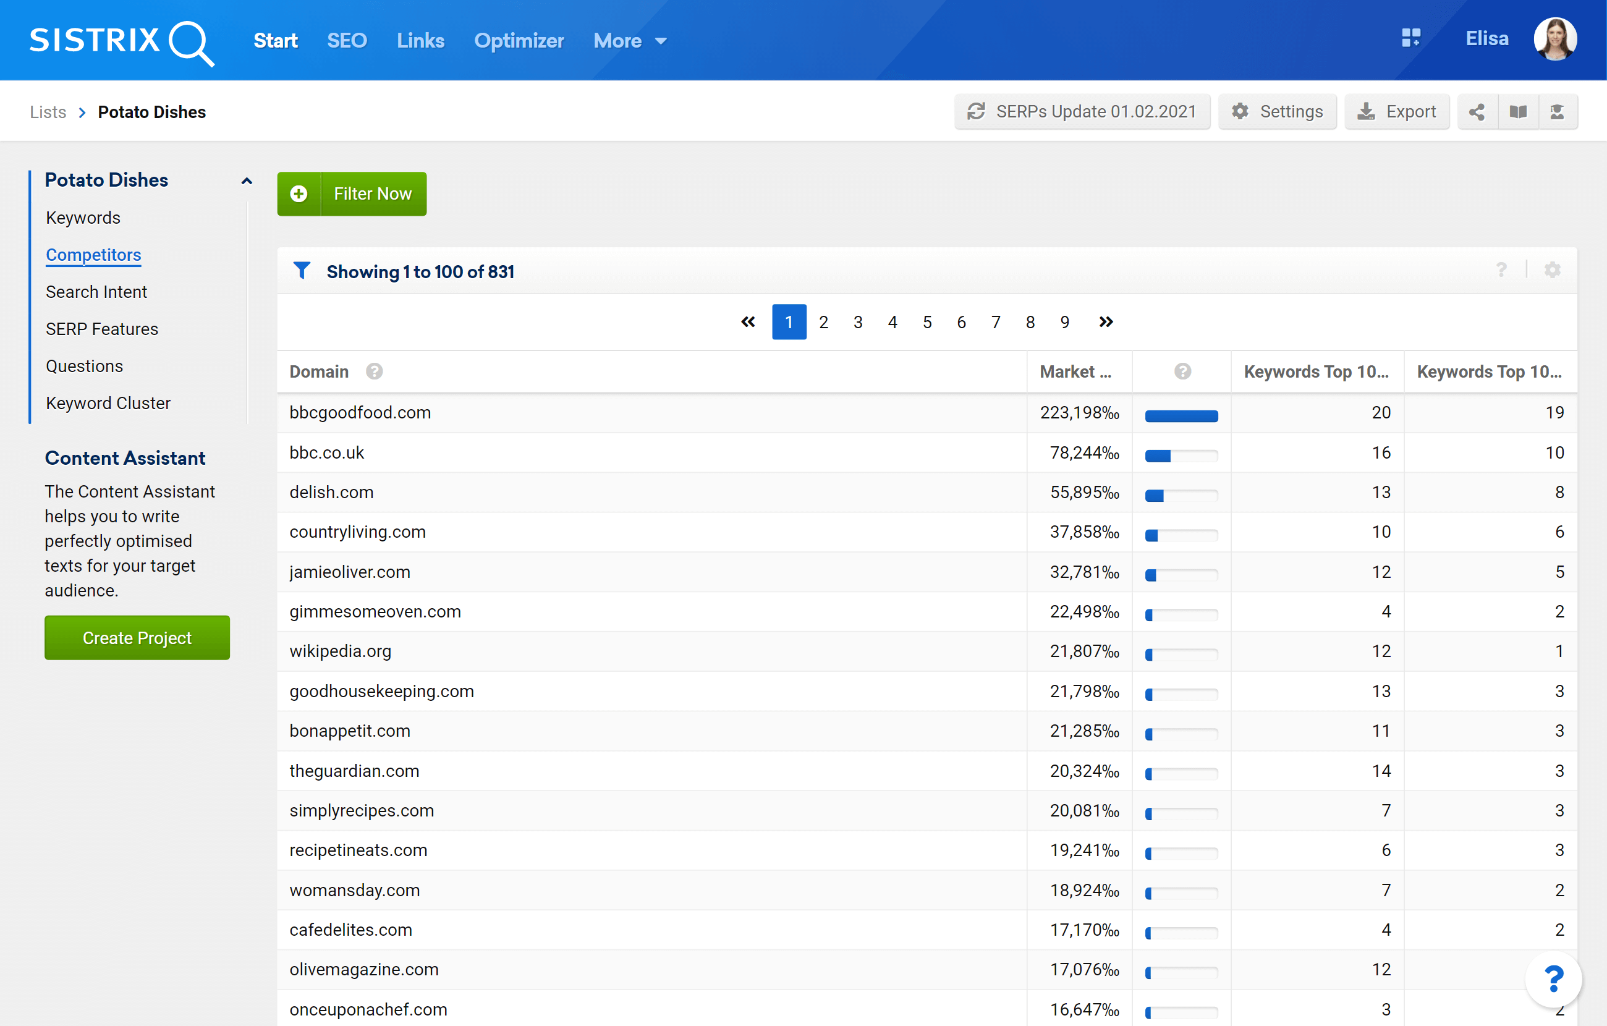Open Competitors in the sidebar
This screenshot has width=1607, height=1026.
(x=93, y=255)
